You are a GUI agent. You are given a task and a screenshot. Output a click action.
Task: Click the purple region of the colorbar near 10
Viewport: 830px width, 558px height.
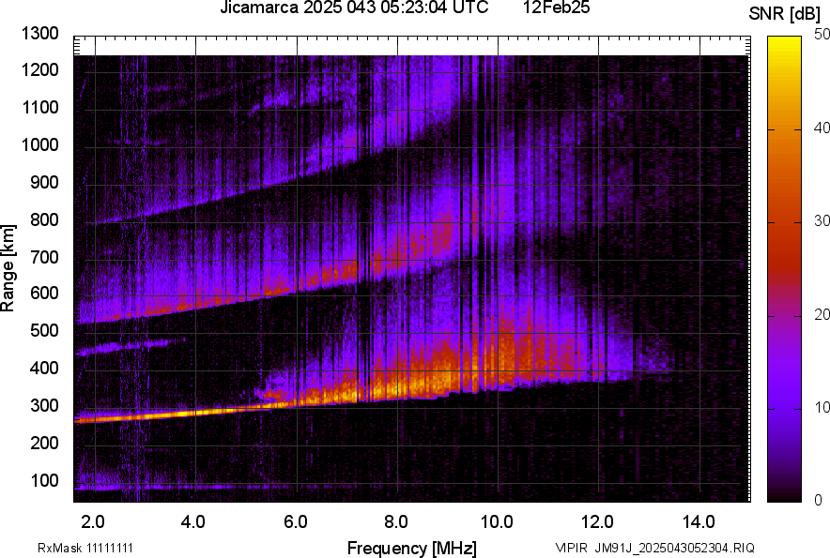pos(784,408)
